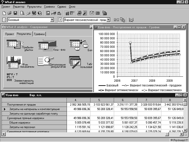The width and height of the screenshot is (189, 142).
Task: Select row Поступления от продаж
Action: point(34,105)
